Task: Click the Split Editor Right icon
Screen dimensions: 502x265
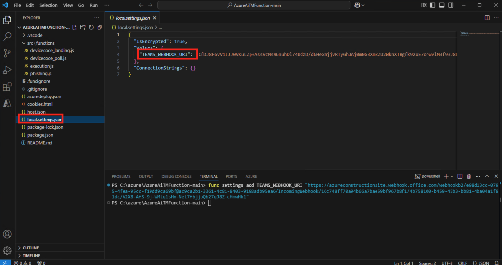Action: point(487,18)
